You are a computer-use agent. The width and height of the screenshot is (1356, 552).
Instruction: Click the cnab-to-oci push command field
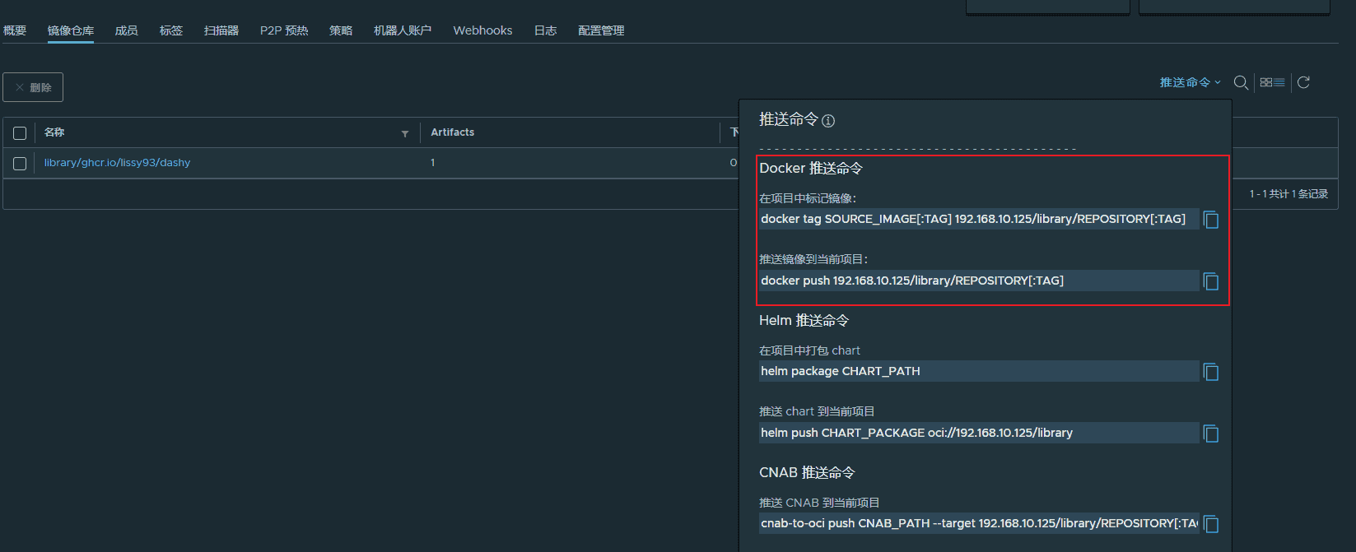979,523
